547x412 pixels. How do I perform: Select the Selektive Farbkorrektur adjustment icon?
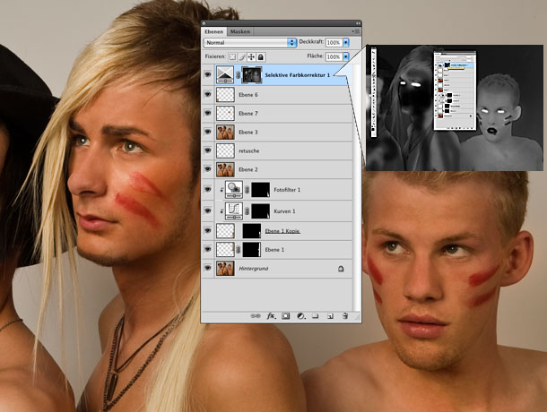[x=225, y=74]
